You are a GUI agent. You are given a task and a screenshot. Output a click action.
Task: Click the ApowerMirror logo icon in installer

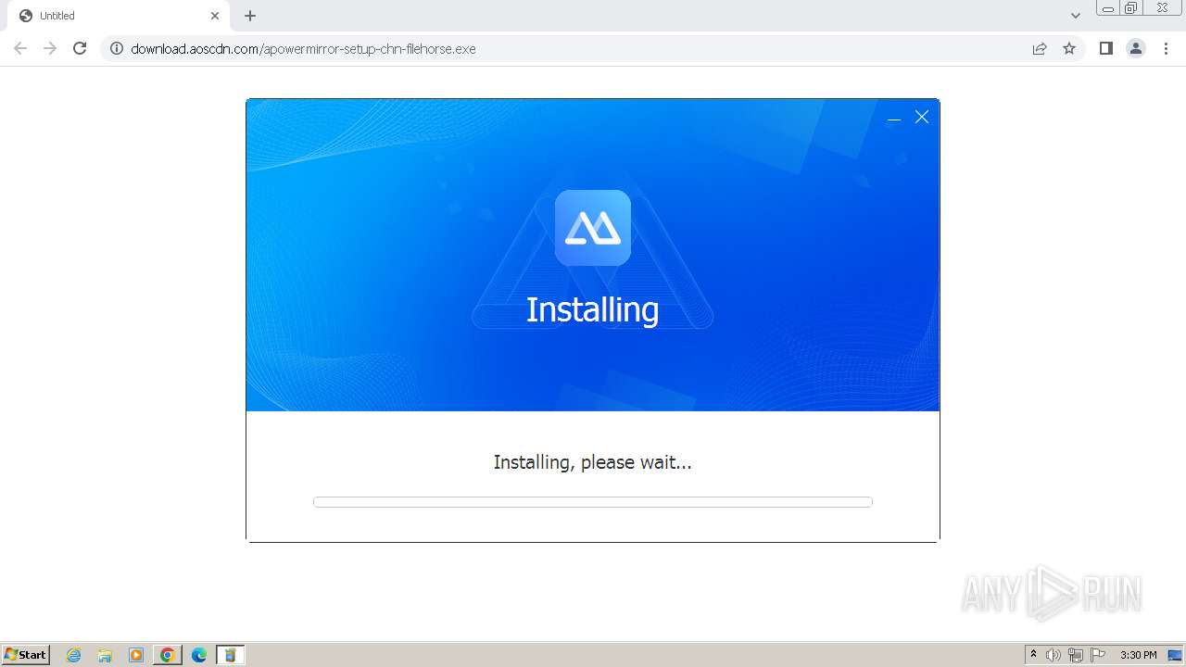[593, 228]
